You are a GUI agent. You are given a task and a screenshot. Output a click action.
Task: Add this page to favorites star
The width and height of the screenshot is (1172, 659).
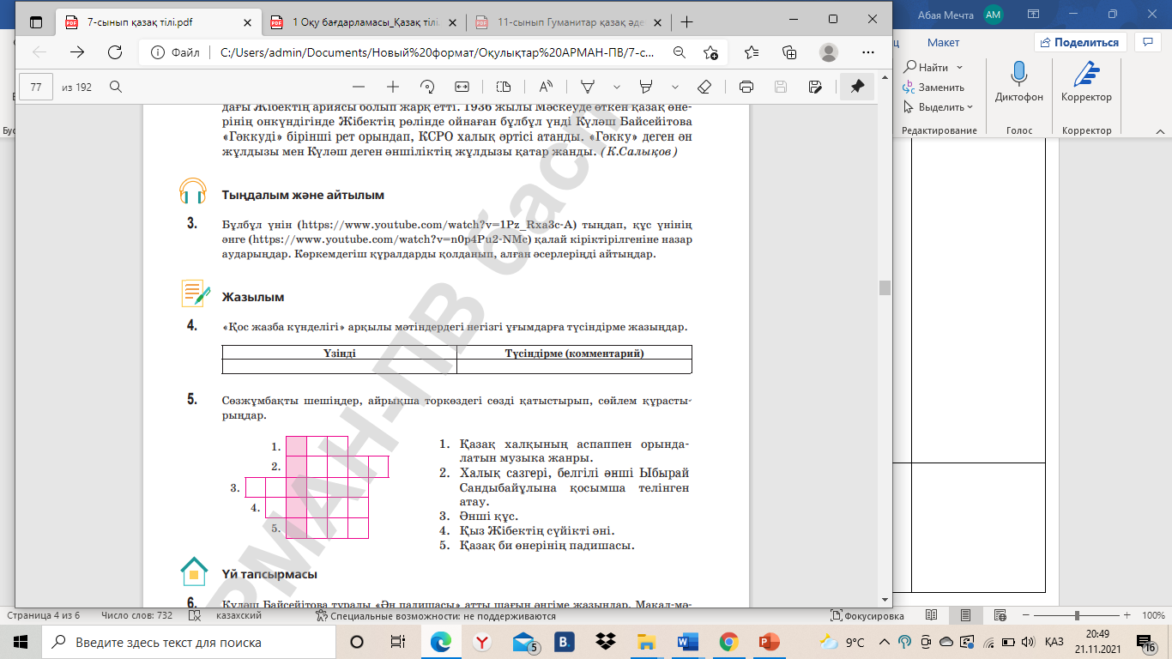point(710,52)
